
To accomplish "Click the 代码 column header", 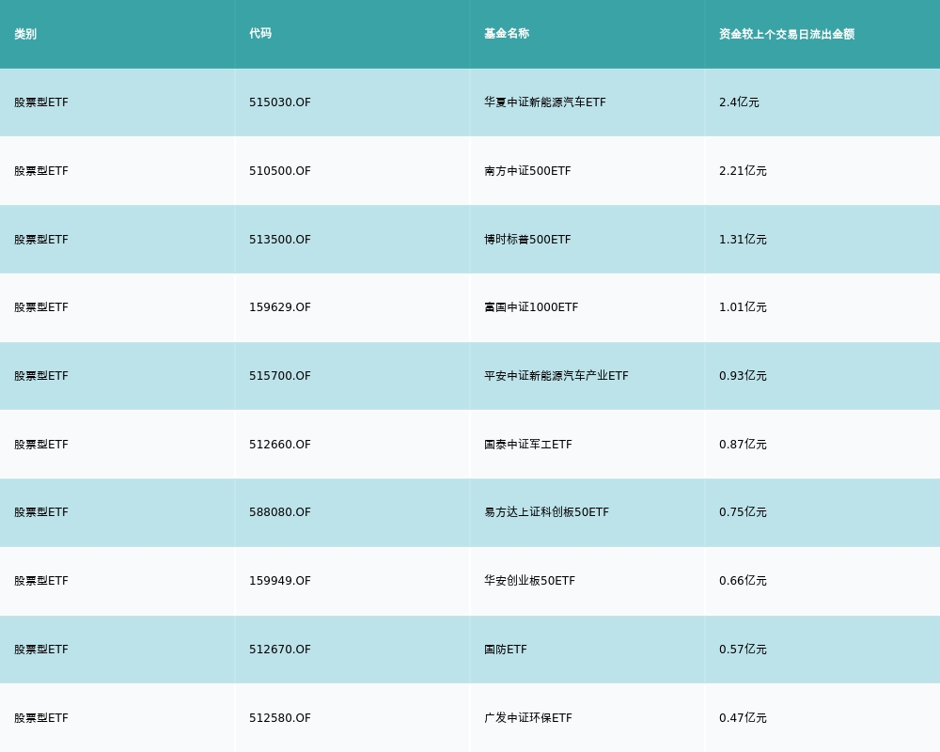I will tap(260, 34).
